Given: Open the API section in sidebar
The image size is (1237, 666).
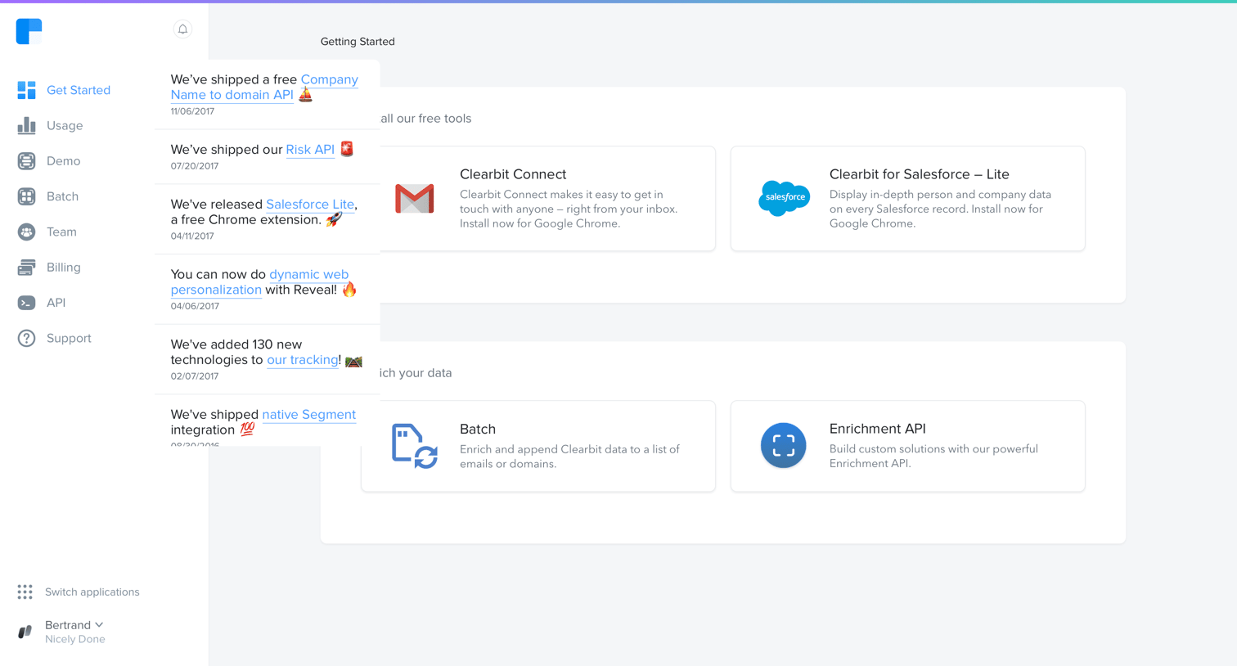Looking at the screenshot, I should (x=56, y=303).
